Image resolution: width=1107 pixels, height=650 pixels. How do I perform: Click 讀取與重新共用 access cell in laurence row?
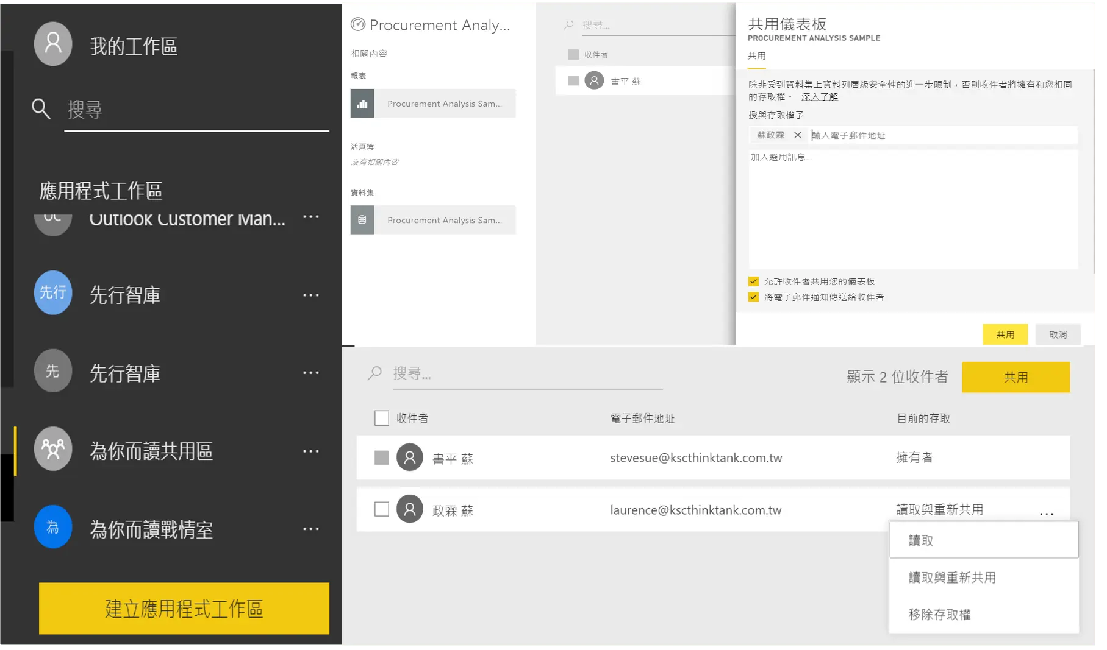click(941, 510)
